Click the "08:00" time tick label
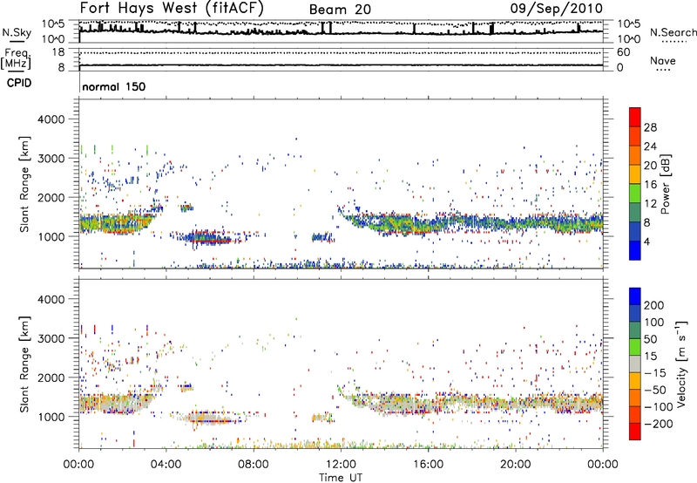The width and height of the screenshot is (697, 483). pos(254,465)
